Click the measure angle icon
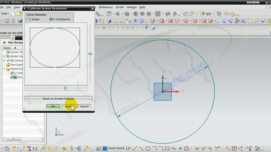The height and width of the screenshot is (152, 271). tap(233, 14)
